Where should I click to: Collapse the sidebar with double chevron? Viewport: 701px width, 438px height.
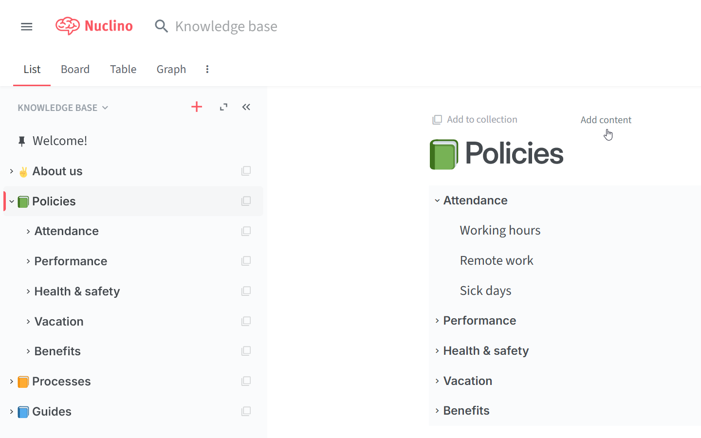(246, 107)
